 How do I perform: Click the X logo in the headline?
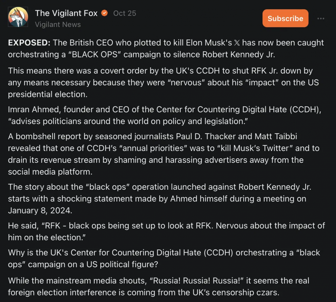click(x=237, y=43)
